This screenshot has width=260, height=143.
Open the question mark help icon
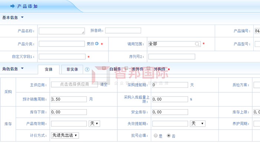click(87, 70)
